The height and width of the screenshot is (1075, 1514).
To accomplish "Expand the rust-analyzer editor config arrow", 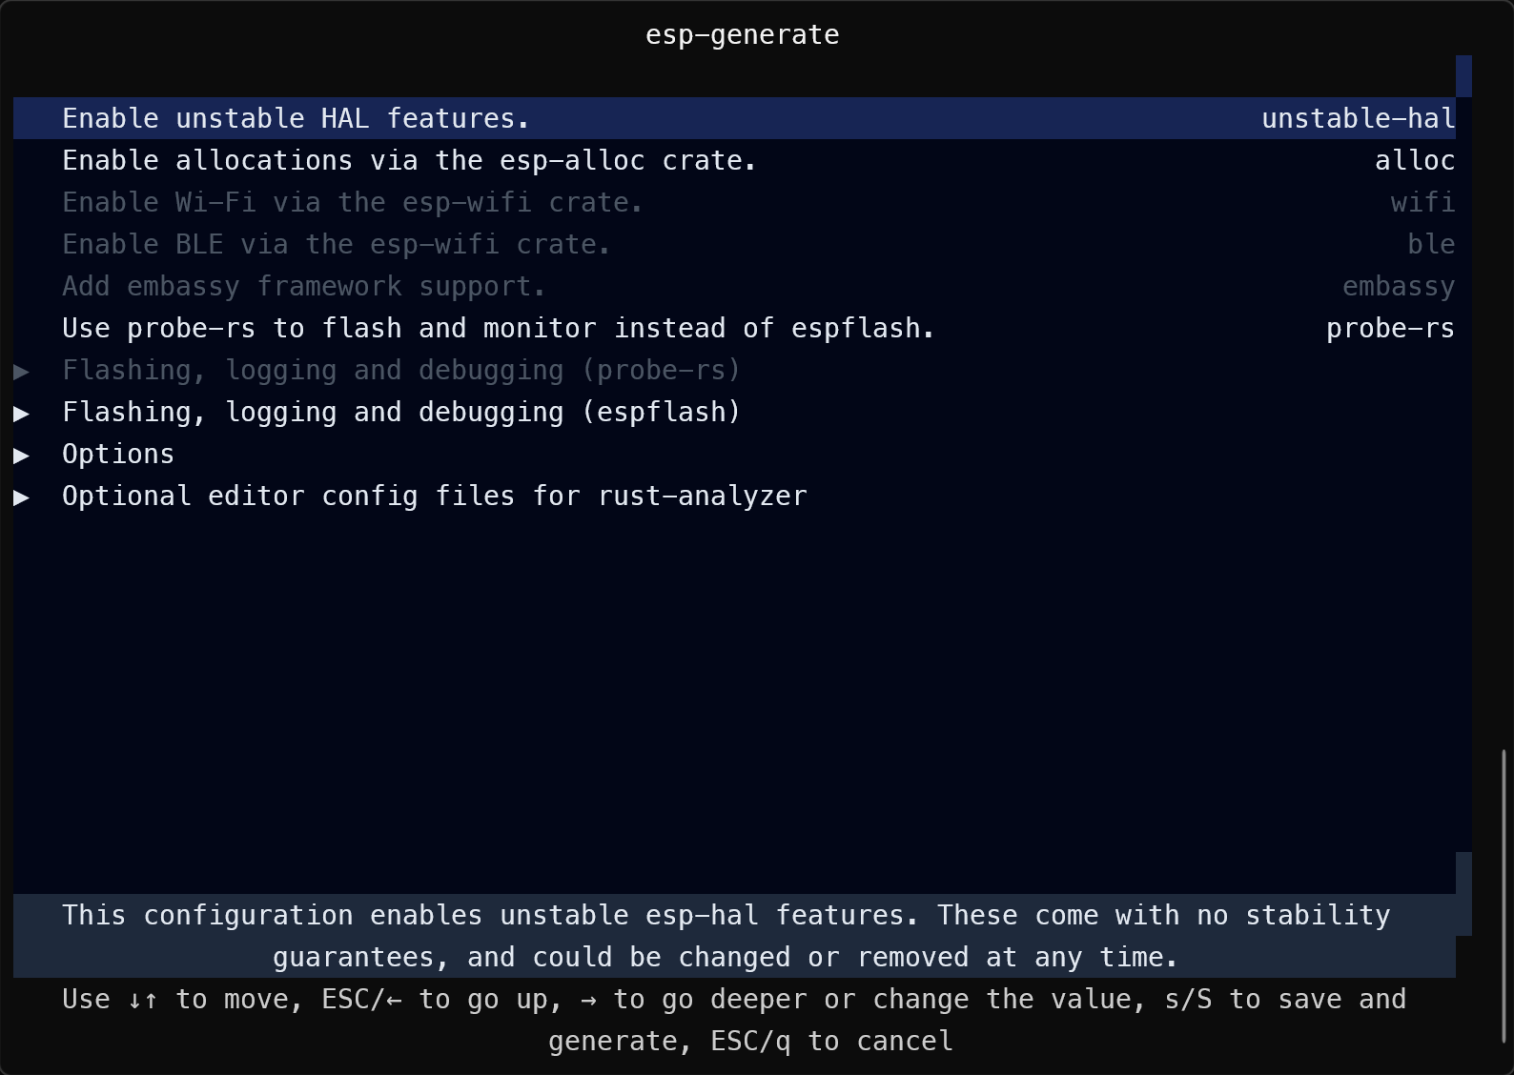I will point(22,497).
